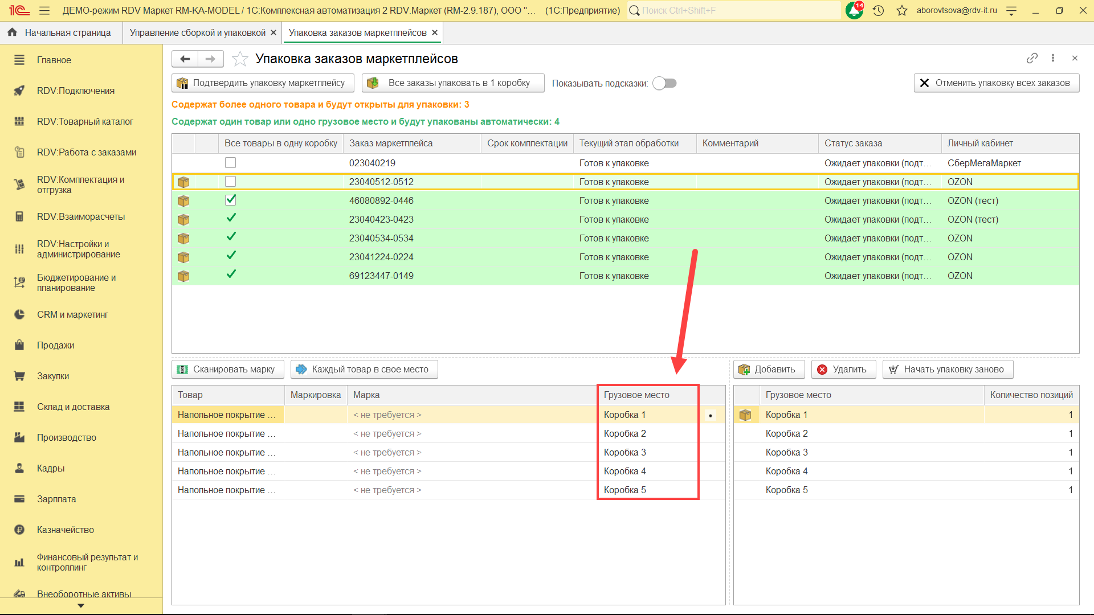1094x615 pixels.
Task: Click box icon in order 23040512-0512 row
Action: click(183, 182)
